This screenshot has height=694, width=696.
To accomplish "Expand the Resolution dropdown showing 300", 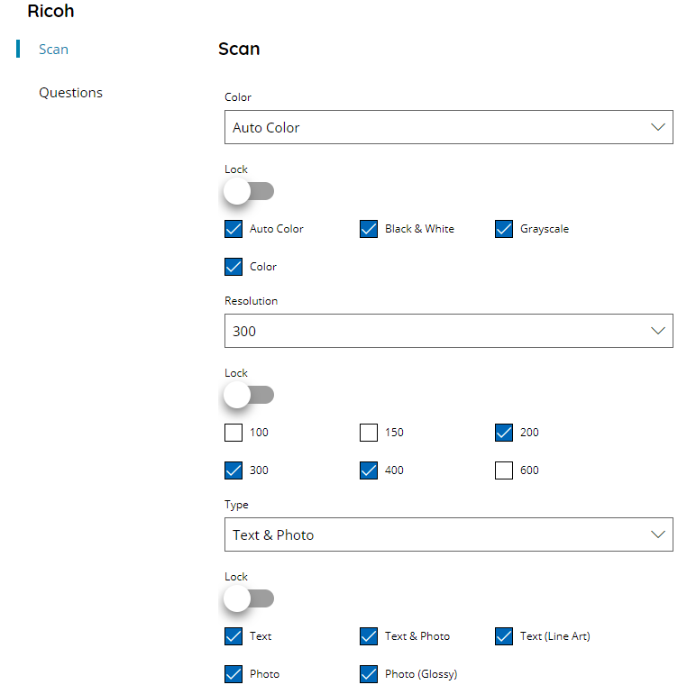I will 448,331.
